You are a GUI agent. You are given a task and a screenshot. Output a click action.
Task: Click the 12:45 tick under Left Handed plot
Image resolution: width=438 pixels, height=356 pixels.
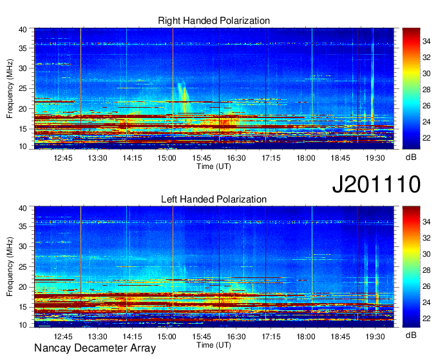pyautogui.click(x=63, y=337)
